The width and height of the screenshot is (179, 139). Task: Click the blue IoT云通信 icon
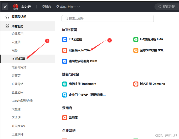tap(65, 40)
